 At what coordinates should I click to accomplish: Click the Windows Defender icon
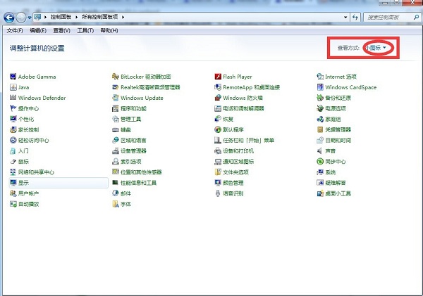pyautogui.click(x=13, y=98)
